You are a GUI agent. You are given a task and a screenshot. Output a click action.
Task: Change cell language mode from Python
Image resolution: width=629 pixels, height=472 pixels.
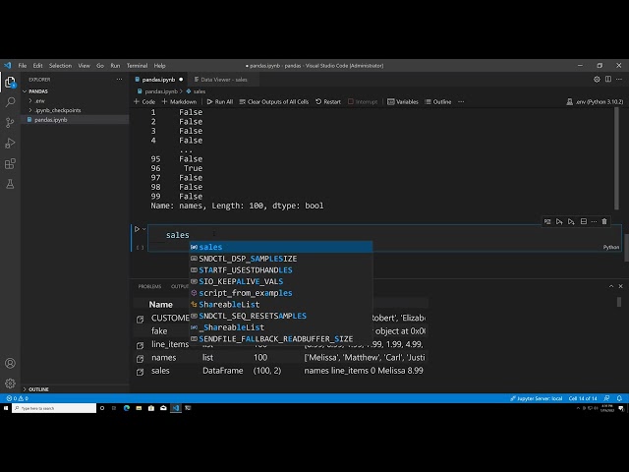click(x=611, y=247)
